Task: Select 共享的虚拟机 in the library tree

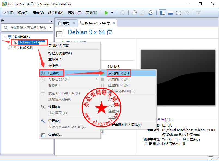Action: coord(23,48)
